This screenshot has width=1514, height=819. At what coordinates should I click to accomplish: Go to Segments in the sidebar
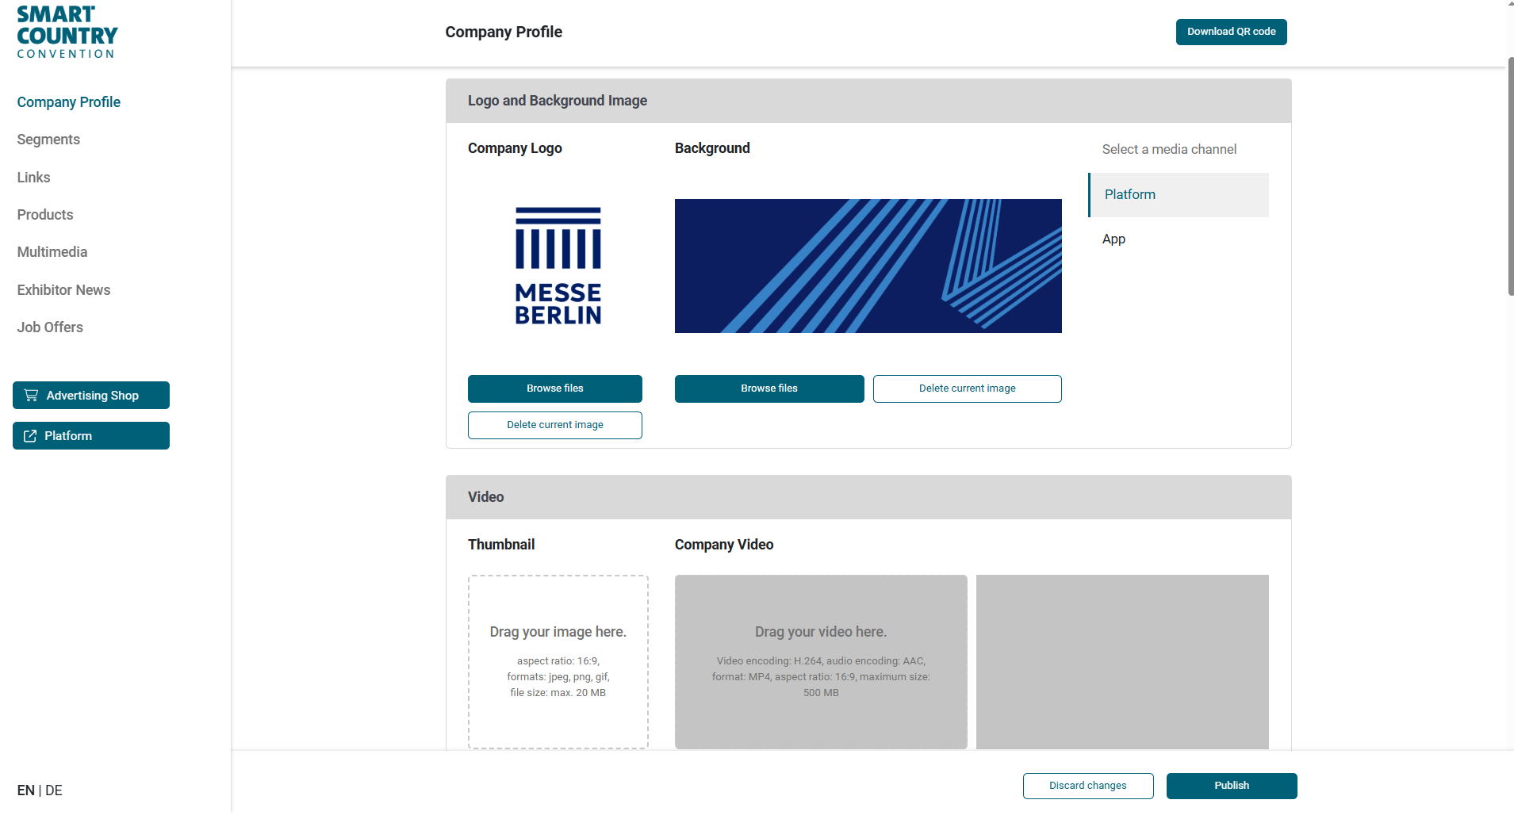pyautogui.click(x=48, y=140)
